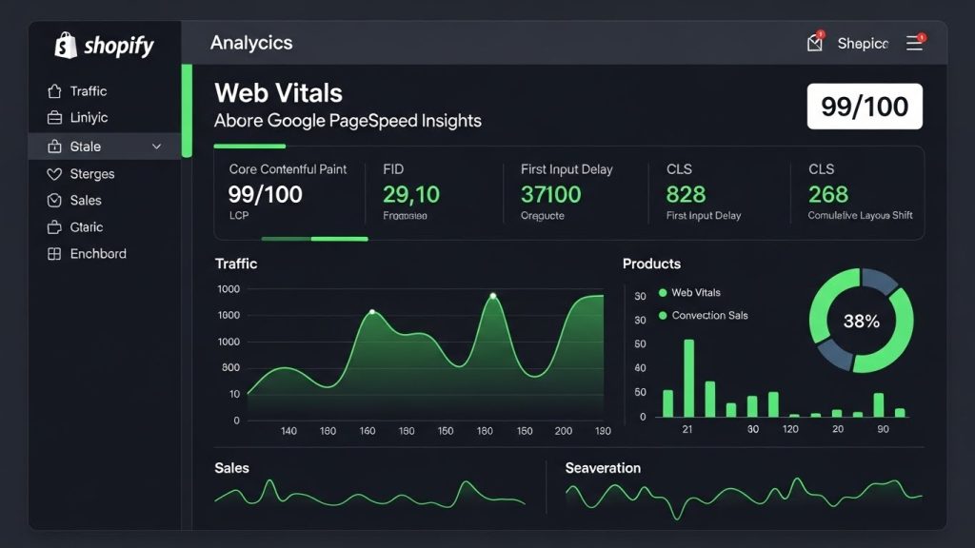Click the Enchbord grid icon
The height and width of the screenshot is (548, 975).
[x=56, y=253]
